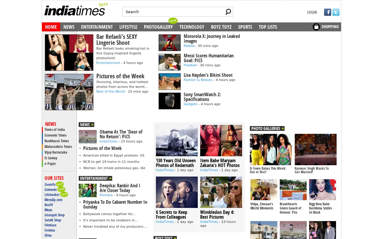383x239 pixels.
Task: Open Times of India sidebar link
Action: 55,130
